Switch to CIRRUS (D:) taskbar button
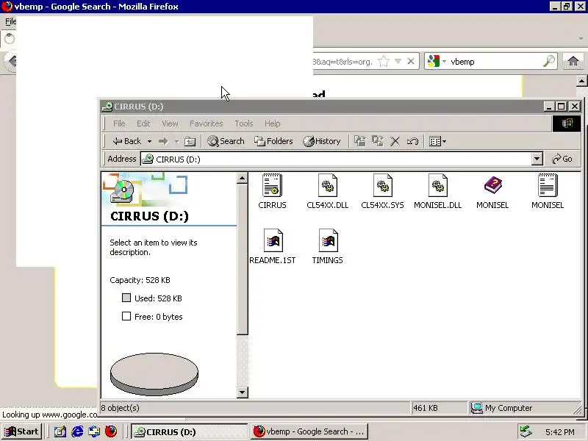The width and height of the screenshot is (588, 441). tap(190, 432)
